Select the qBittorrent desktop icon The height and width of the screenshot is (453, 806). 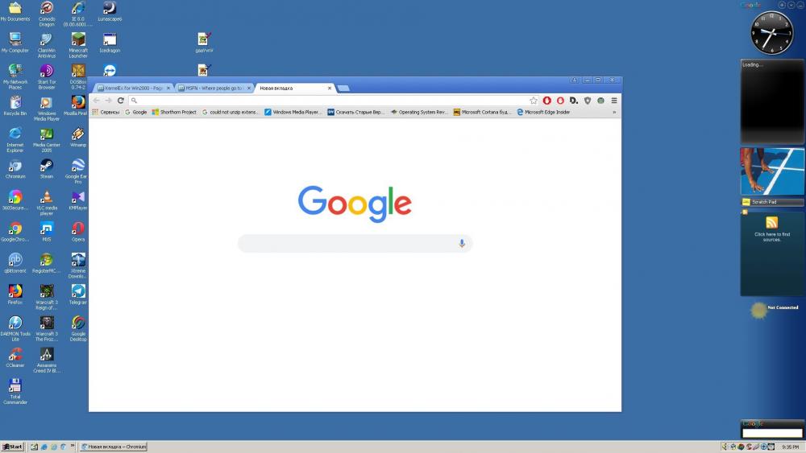[15, 262]
